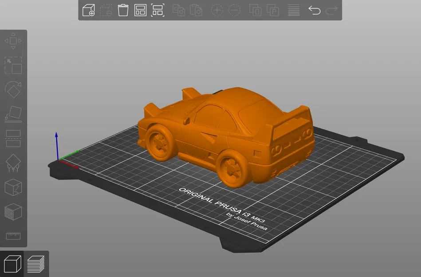
Task: Activate the Place on face tool
Action: click(13, 114)
